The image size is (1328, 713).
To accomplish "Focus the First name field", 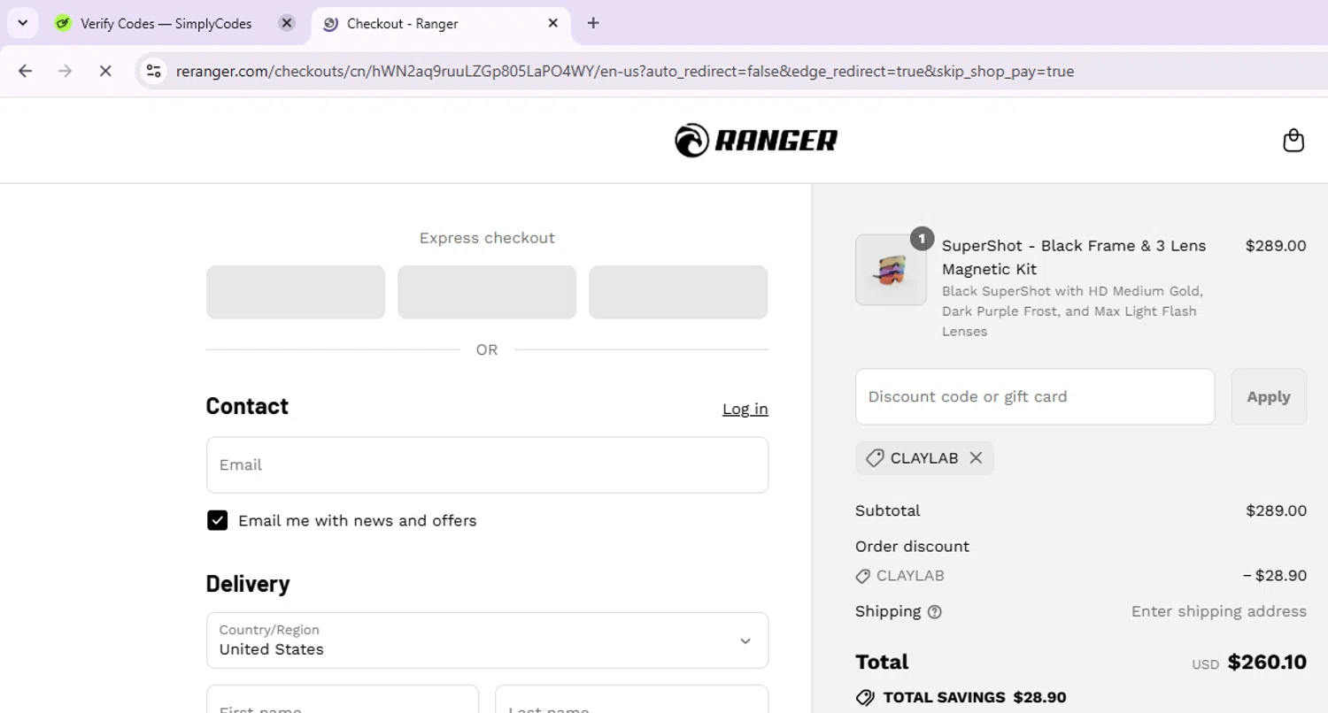I will (x=343, y=699).
